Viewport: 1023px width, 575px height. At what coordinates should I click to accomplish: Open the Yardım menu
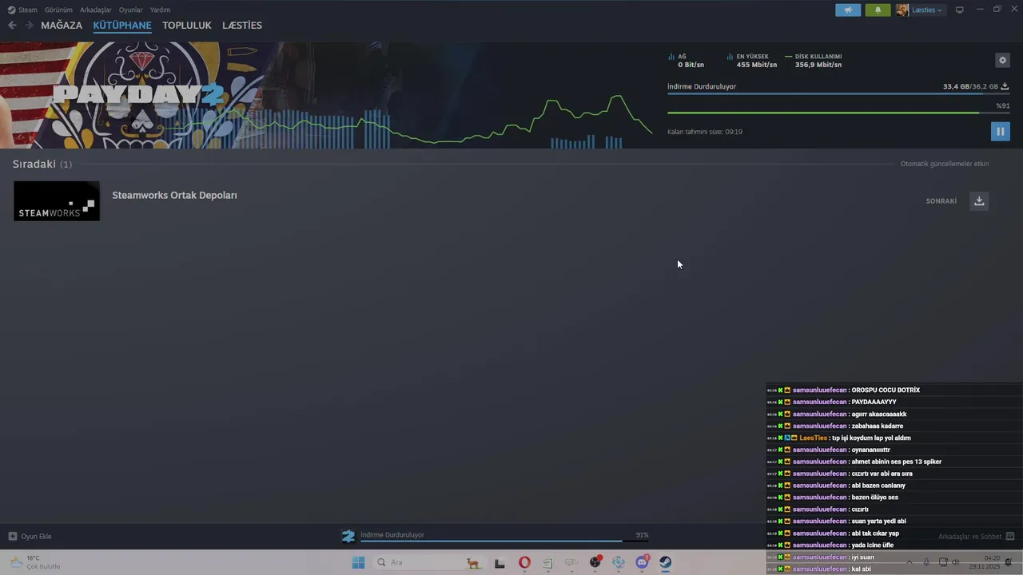[x=160, y=10]
